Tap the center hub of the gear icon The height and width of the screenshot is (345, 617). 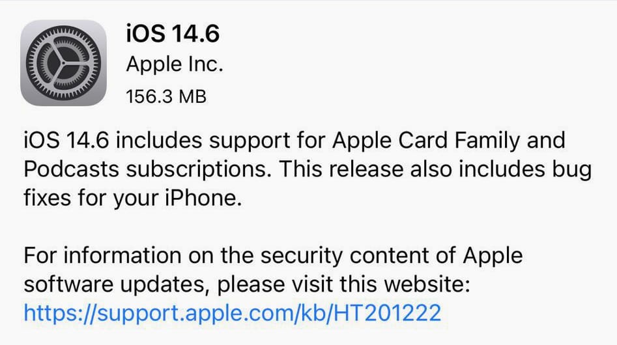pos(63,63)
